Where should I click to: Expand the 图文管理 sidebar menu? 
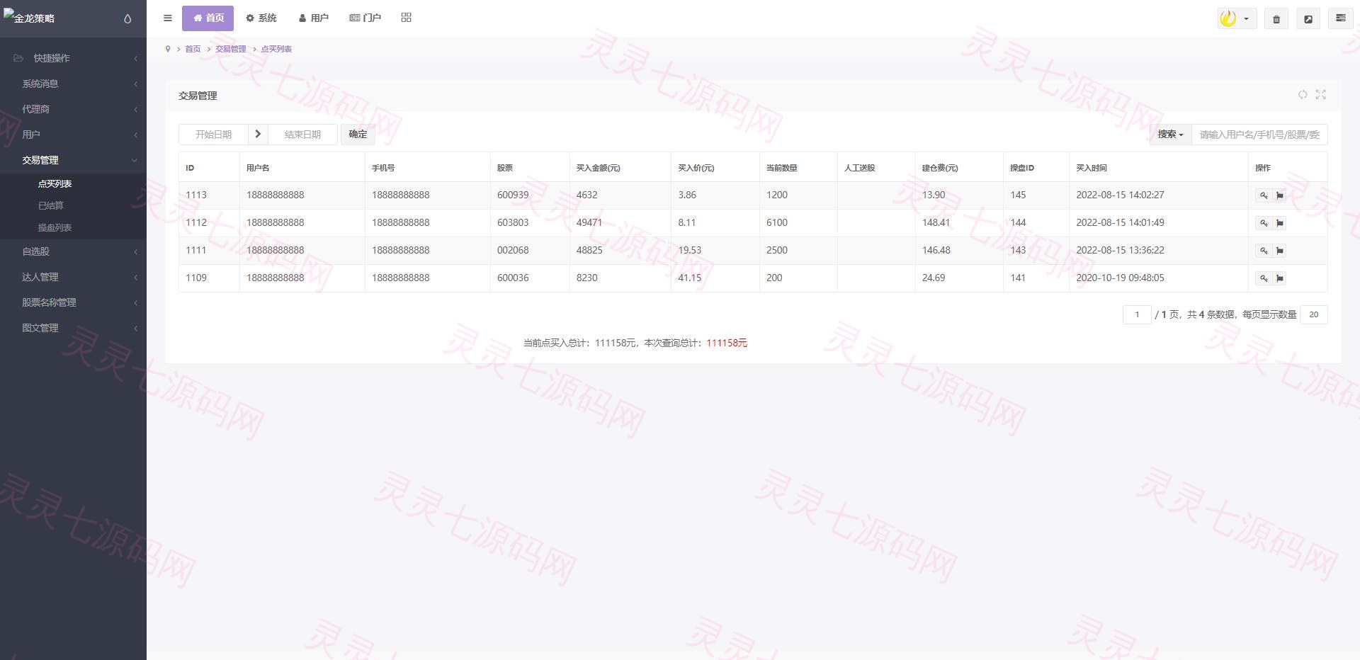click(x=73, y=328)
